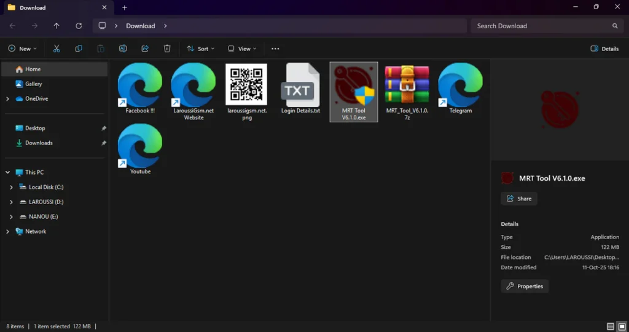This screenshot has width=629, height=332.
Task: Open the See more ellipsis menu
Action: click(x=275, y=49)
